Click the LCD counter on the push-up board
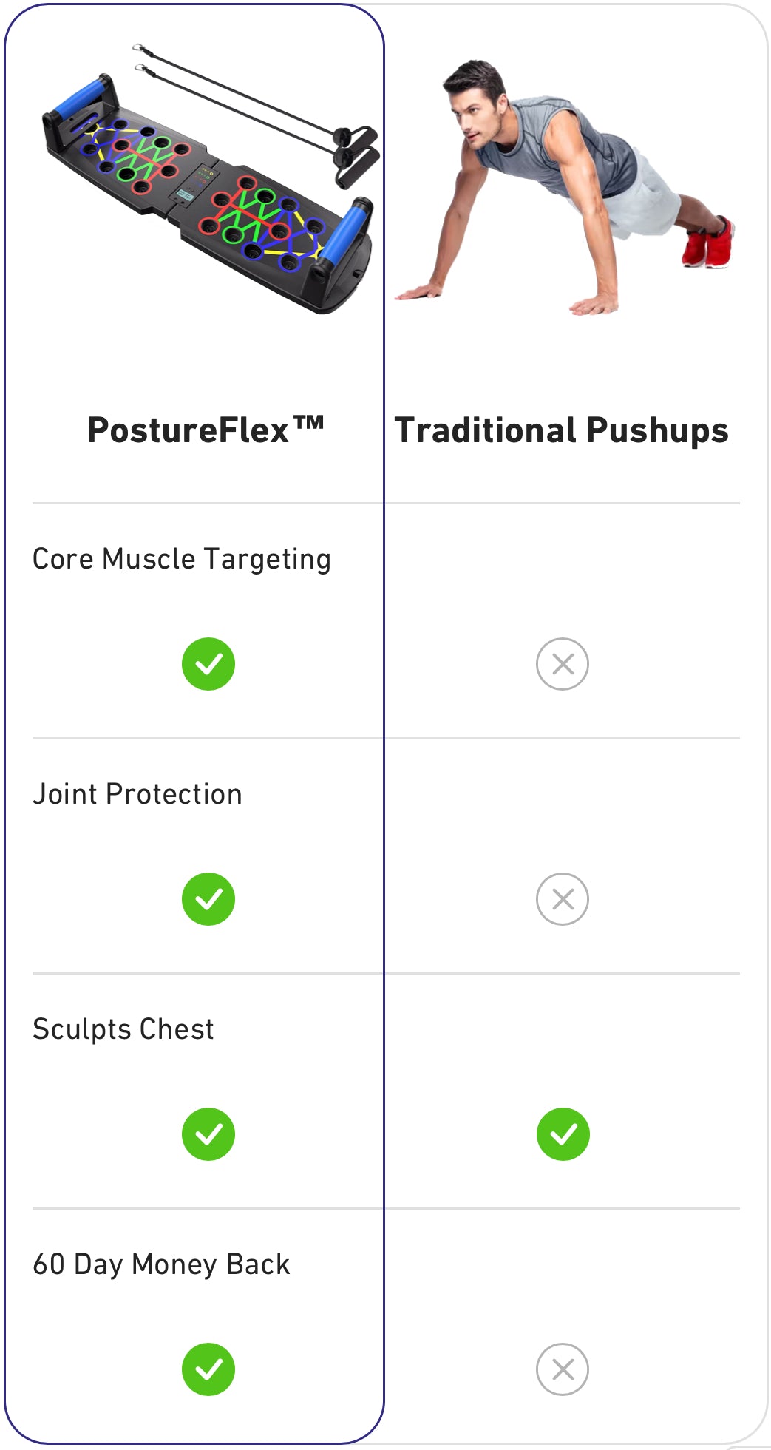Screen dimensions: 771x1450 tap(184, 195)
